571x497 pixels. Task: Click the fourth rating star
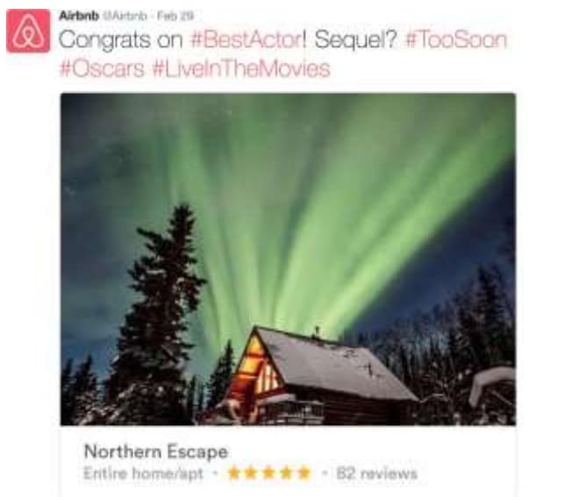pyautogui.click(x=286, y=473)
